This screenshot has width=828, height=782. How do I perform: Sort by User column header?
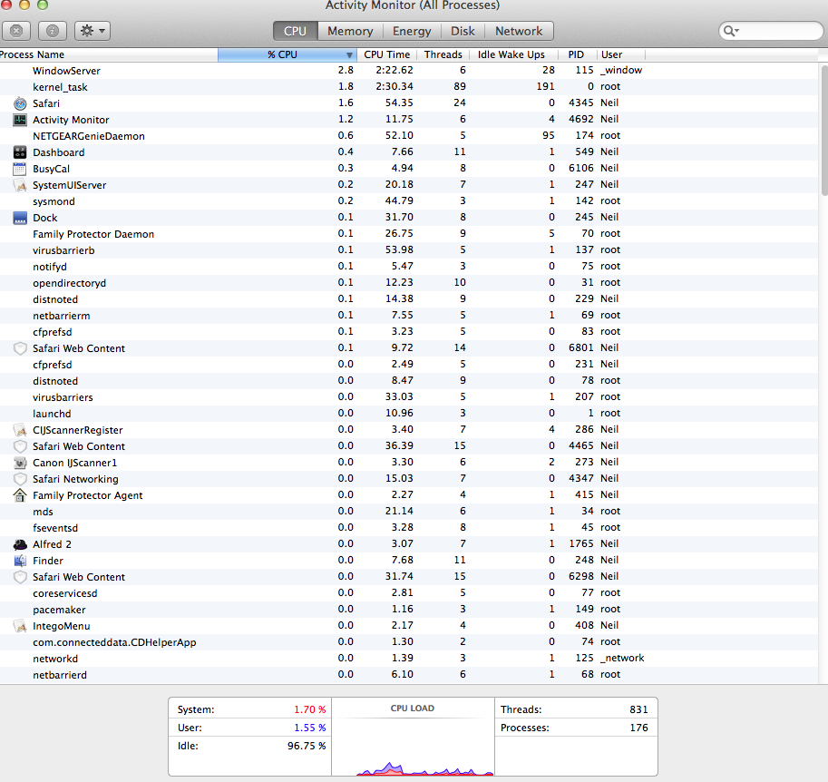click(x=620, y=54)
